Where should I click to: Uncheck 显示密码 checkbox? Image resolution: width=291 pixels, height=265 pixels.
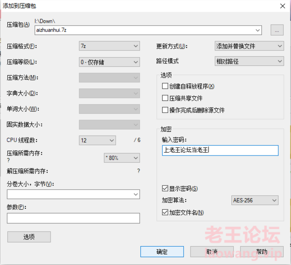(x=165, y=188)
